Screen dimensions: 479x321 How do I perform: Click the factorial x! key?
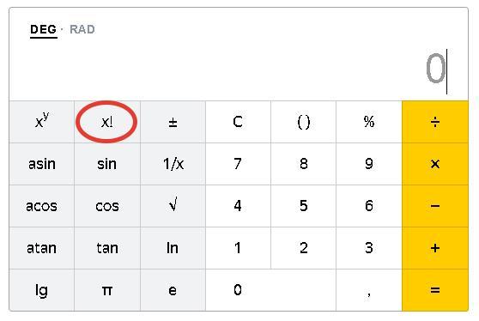[x=107, y=122]
